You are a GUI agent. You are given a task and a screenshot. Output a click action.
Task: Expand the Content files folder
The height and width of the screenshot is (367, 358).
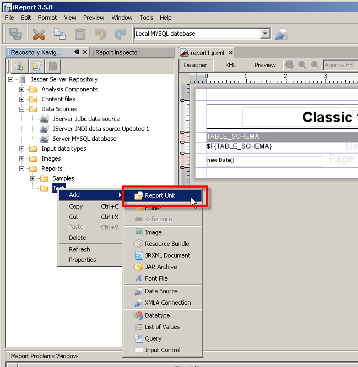tap(21, 99)
